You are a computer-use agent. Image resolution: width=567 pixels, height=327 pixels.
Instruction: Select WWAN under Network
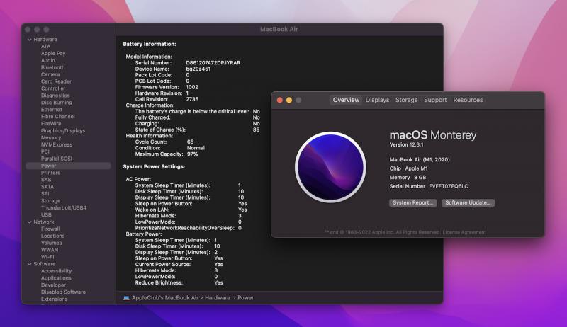(50, 250)
